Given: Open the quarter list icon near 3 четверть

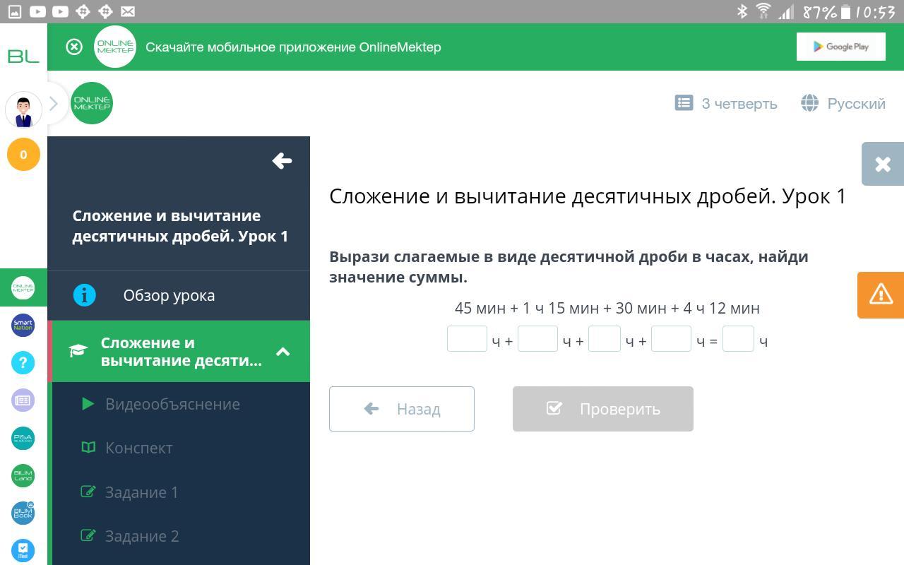Looking at the screenshot, I should 684,103.
